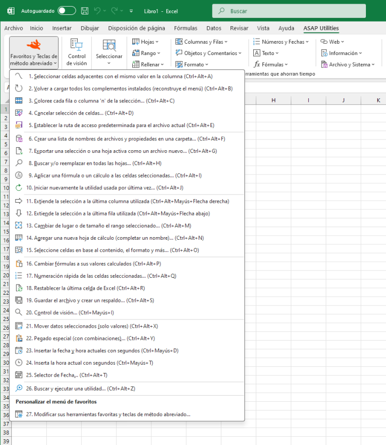This screenshot has height=445, width=386.
Task: Click icon of Mover datos seleccionados
Action: coord(19,326)
